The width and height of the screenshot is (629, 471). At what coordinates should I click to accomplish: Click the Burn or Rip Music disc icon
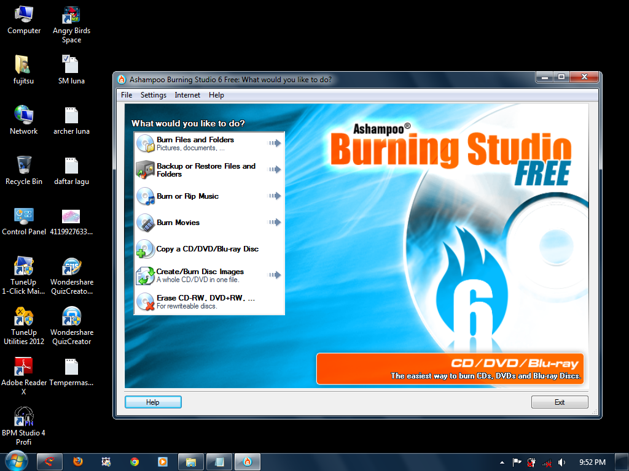[145, 196]
